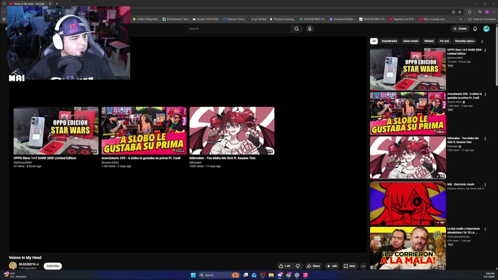Open options menu for Mix - Electronic music
The height and width of the screenshot is (280, 498).
pos(485,185)
